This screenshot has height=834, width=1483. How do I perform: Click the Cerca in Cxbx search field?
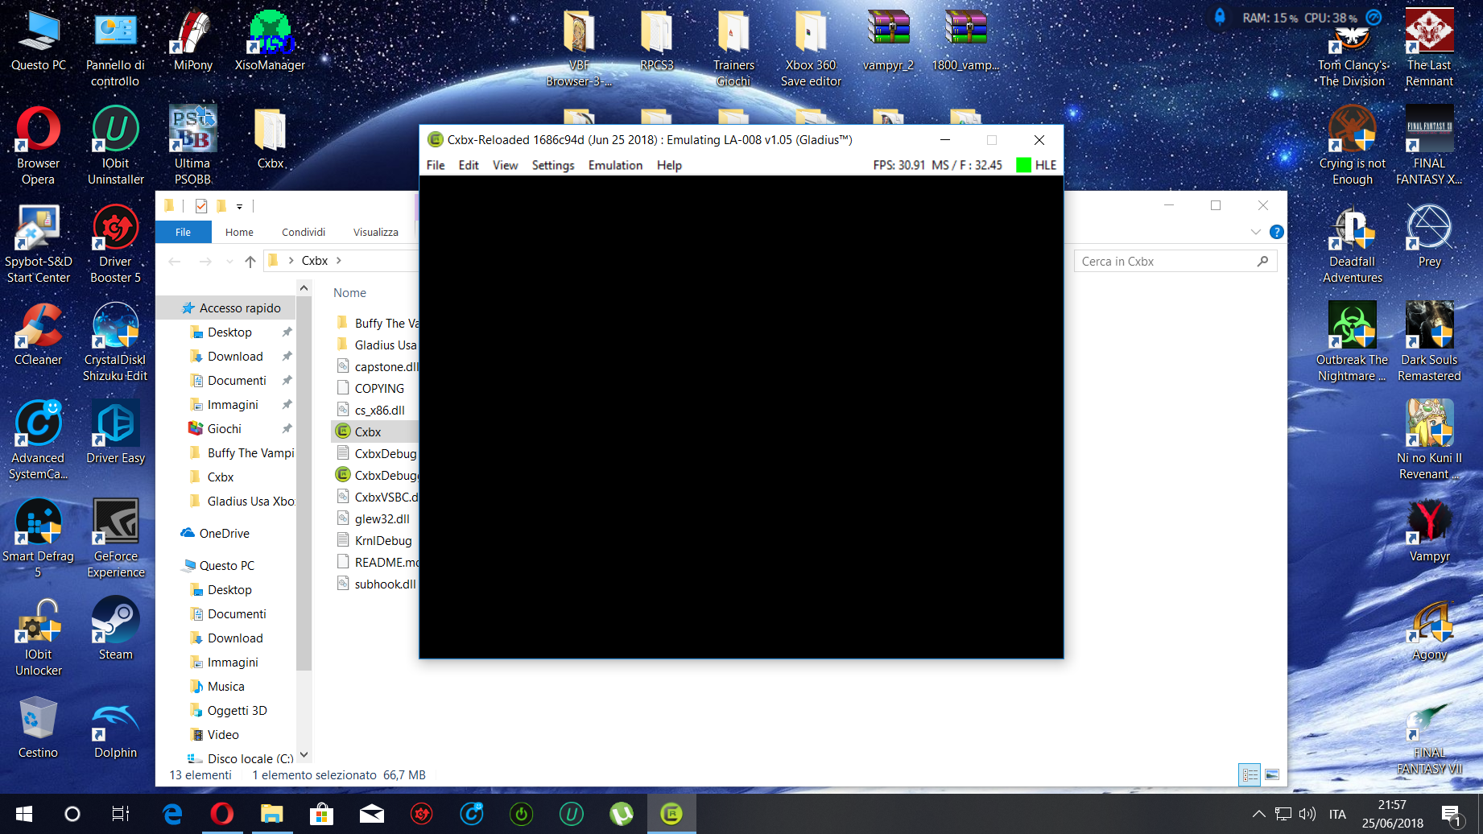click(1175, 261)
